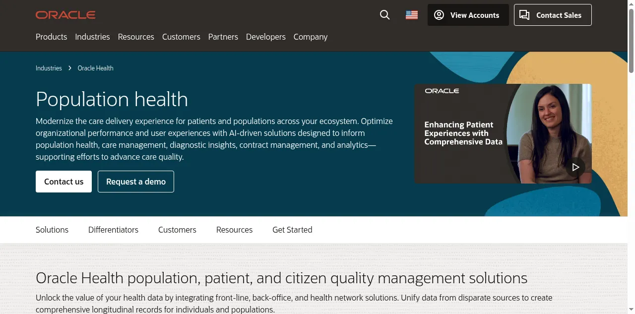This screenshot has height=314, width=635.
Task: Play the Enhancing Patient Experiences video
Action: pos(575,167)
